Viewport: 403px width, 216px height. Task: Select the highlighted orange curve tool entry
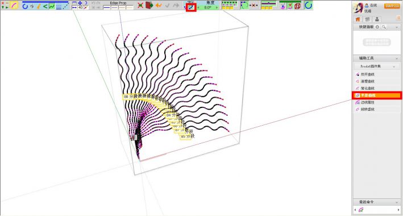pyautogui.click(x=377, y=95)
